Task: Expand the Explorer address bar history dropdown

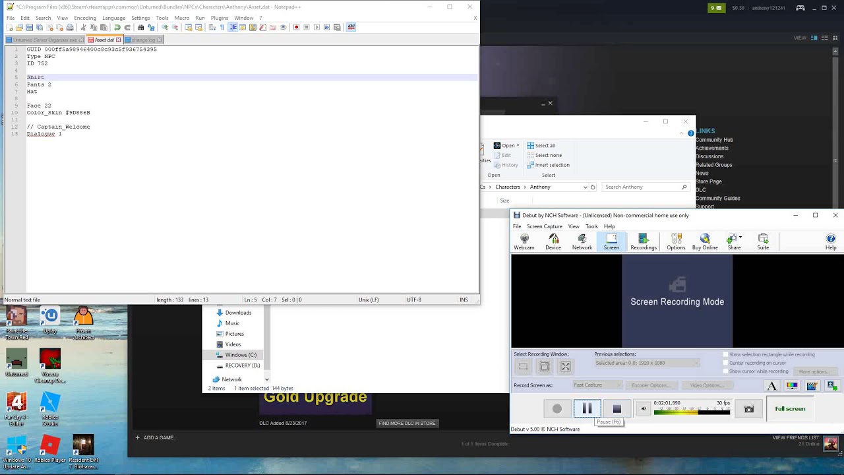Action: click(x=585, y=187)
